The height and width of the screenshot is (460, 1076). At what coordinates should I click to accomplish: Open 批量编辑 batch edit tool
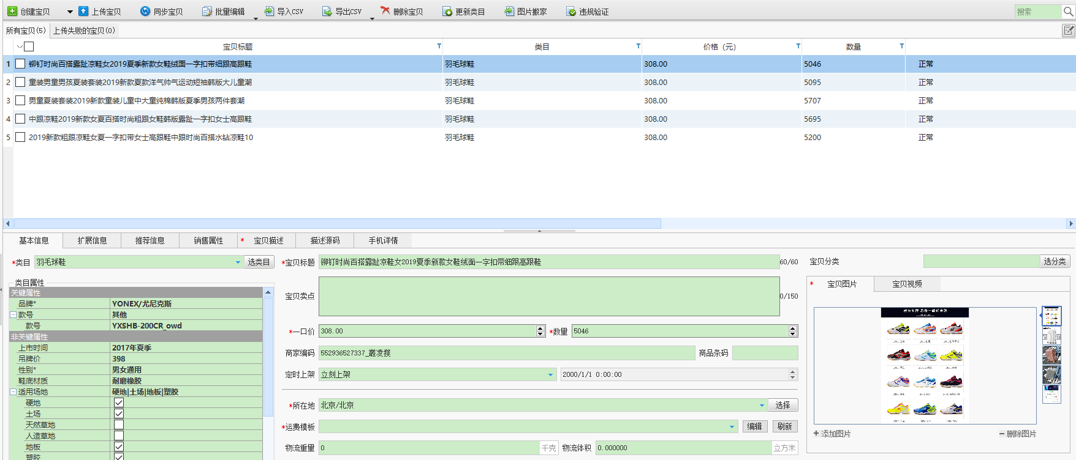[223, 12]
